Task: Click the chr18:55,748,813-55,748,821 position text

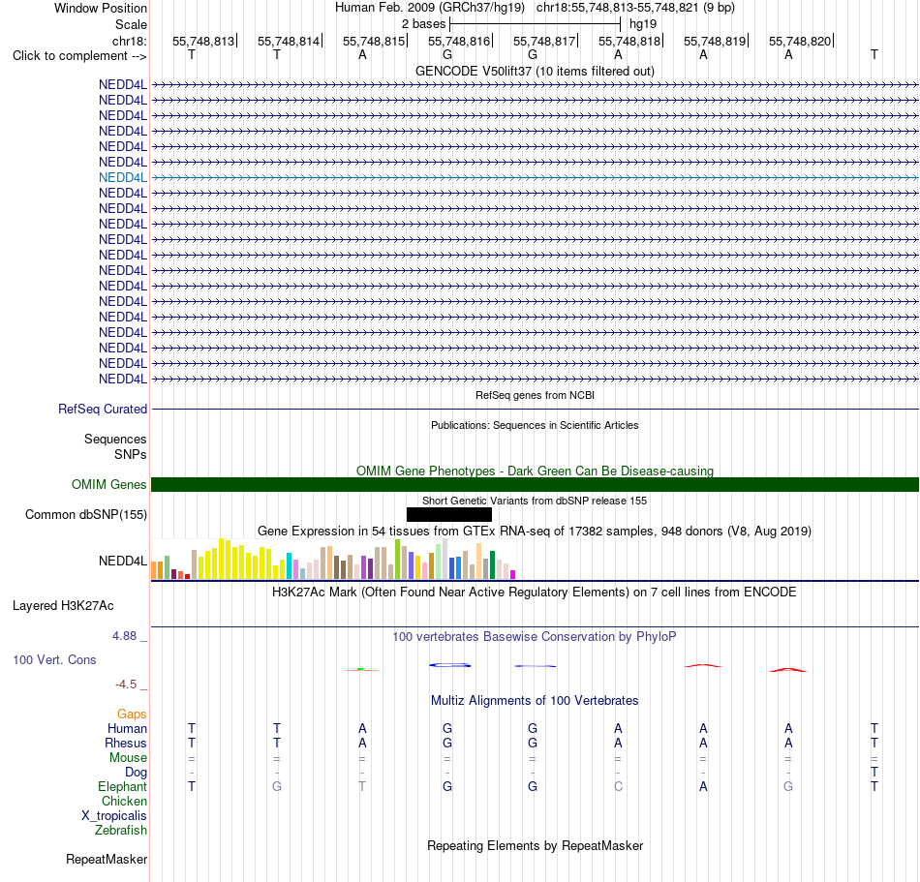Action: 635,8
